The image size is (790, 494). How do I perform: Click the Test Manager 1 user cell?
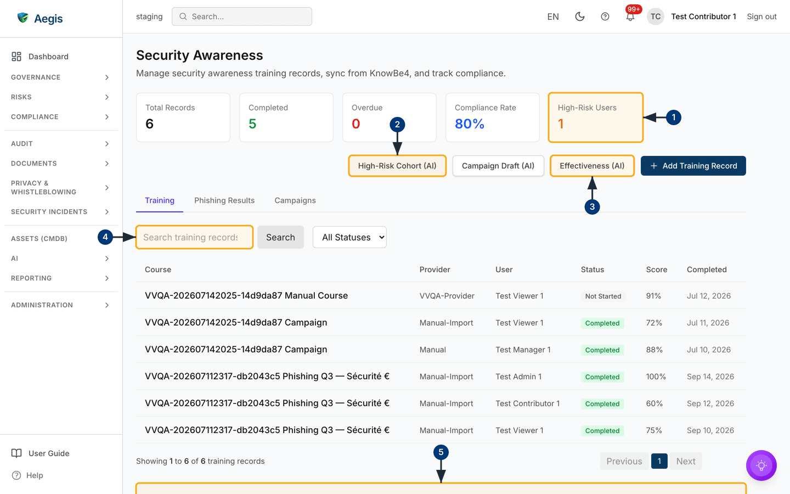click(x=523, y=350)
